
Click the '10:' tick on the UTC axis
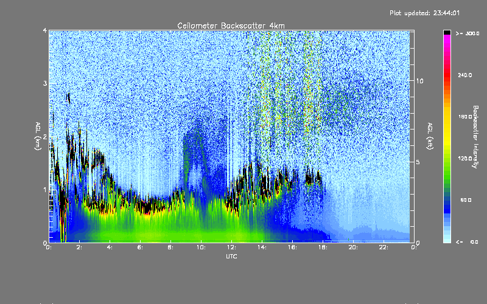click(x=201, y=247)
